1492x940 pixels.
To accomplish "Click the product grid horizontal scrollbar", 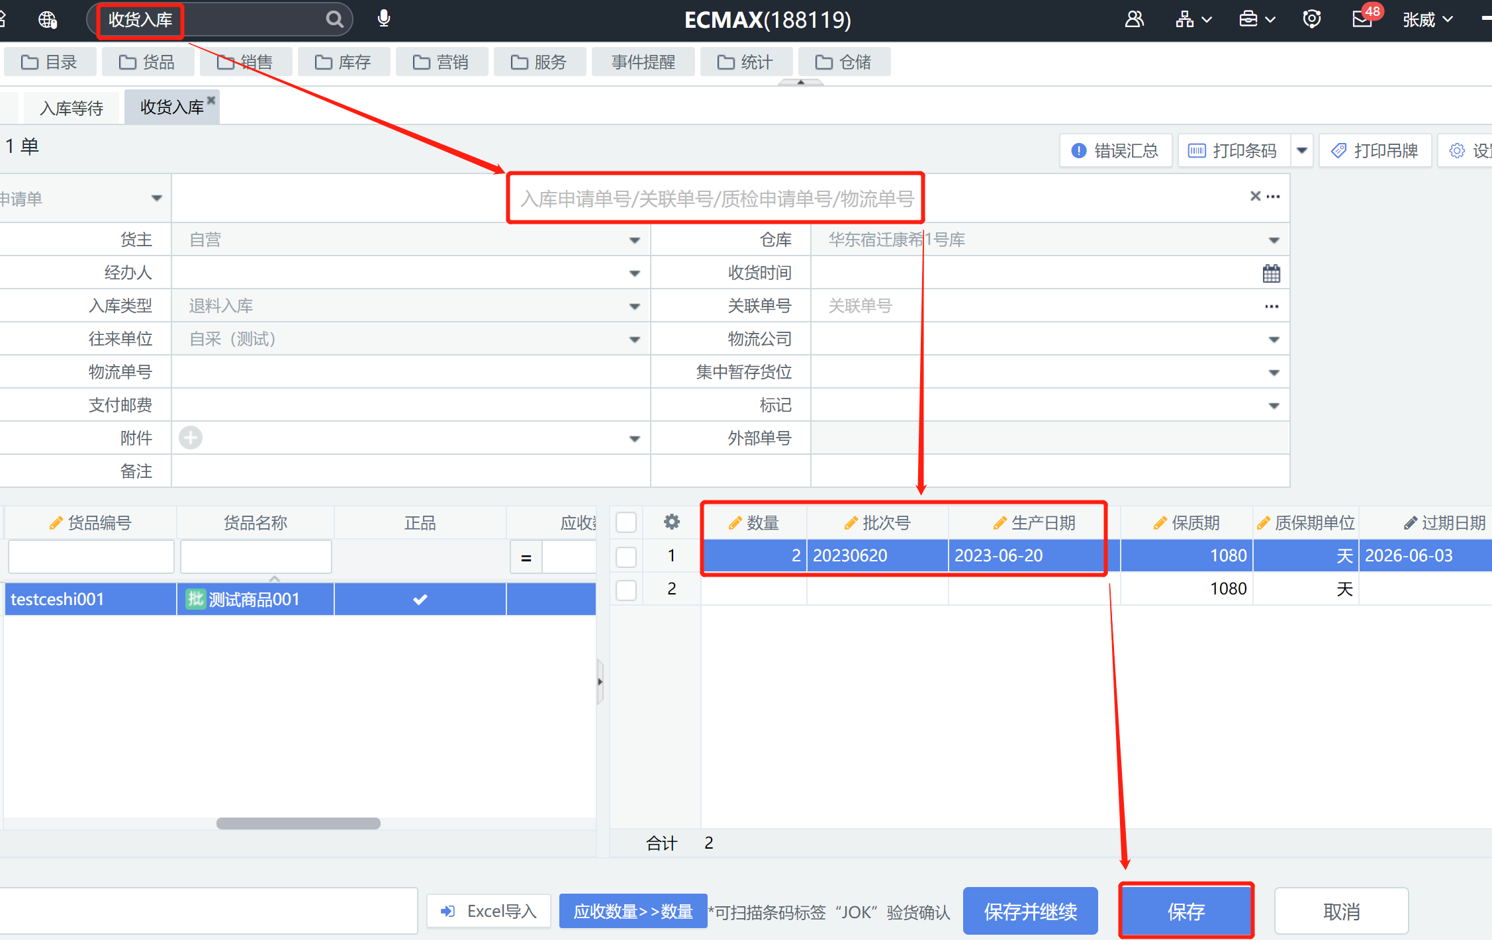I will coord(299,823).
